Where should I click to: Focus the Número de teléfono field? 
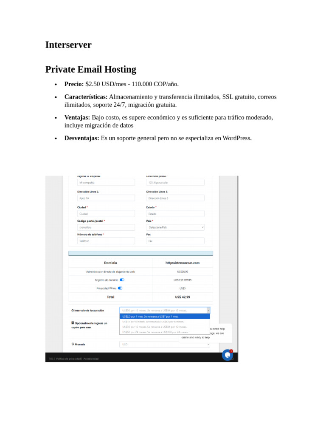[x=106, y=241]
